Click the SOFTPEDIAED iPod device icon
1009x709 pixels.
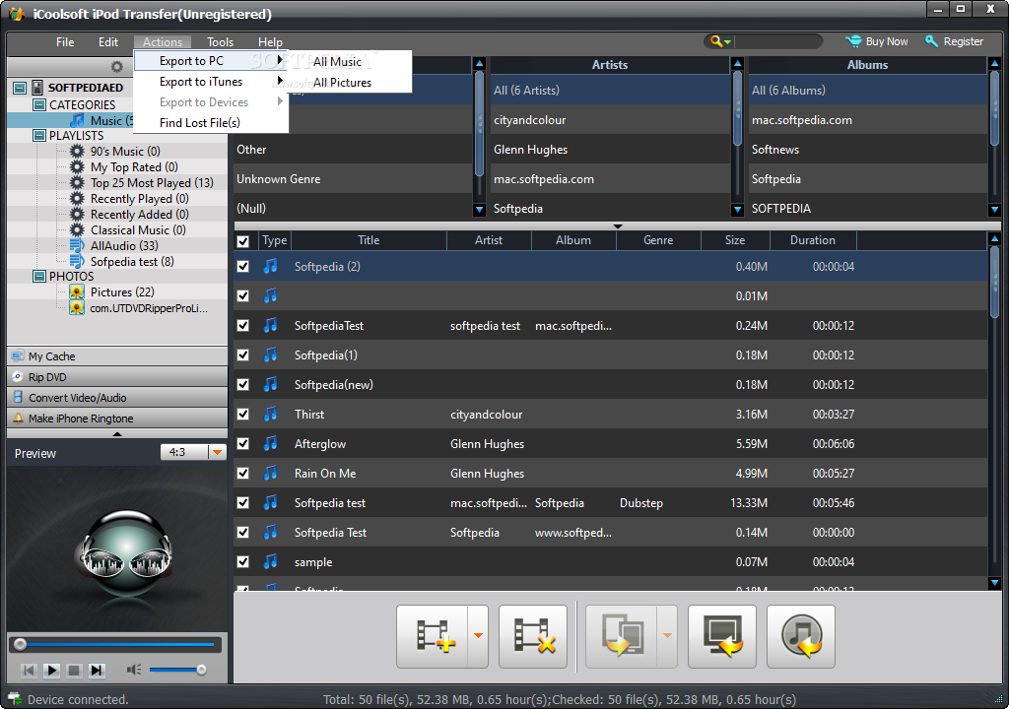pos(37,88)
